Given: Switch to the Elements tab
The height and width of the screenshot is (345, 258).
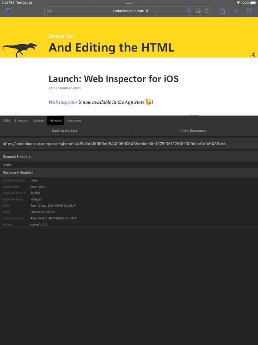Looking at the screenshot, I should pos(21,121).
